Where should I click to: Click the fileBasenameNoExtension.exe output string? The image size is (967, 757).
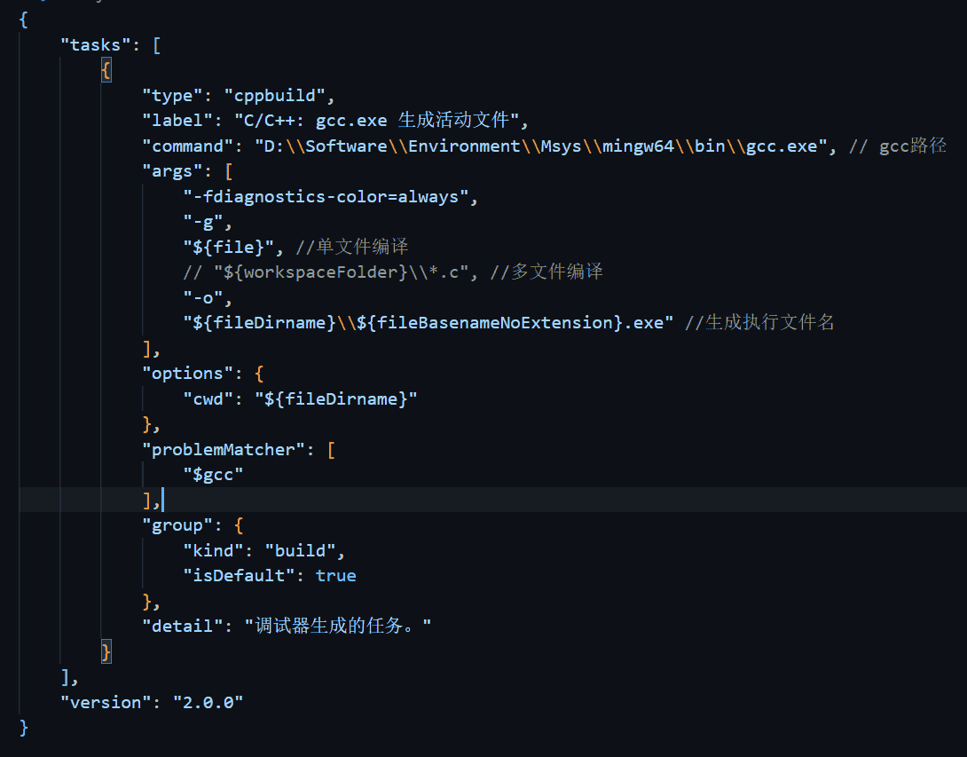428,323
